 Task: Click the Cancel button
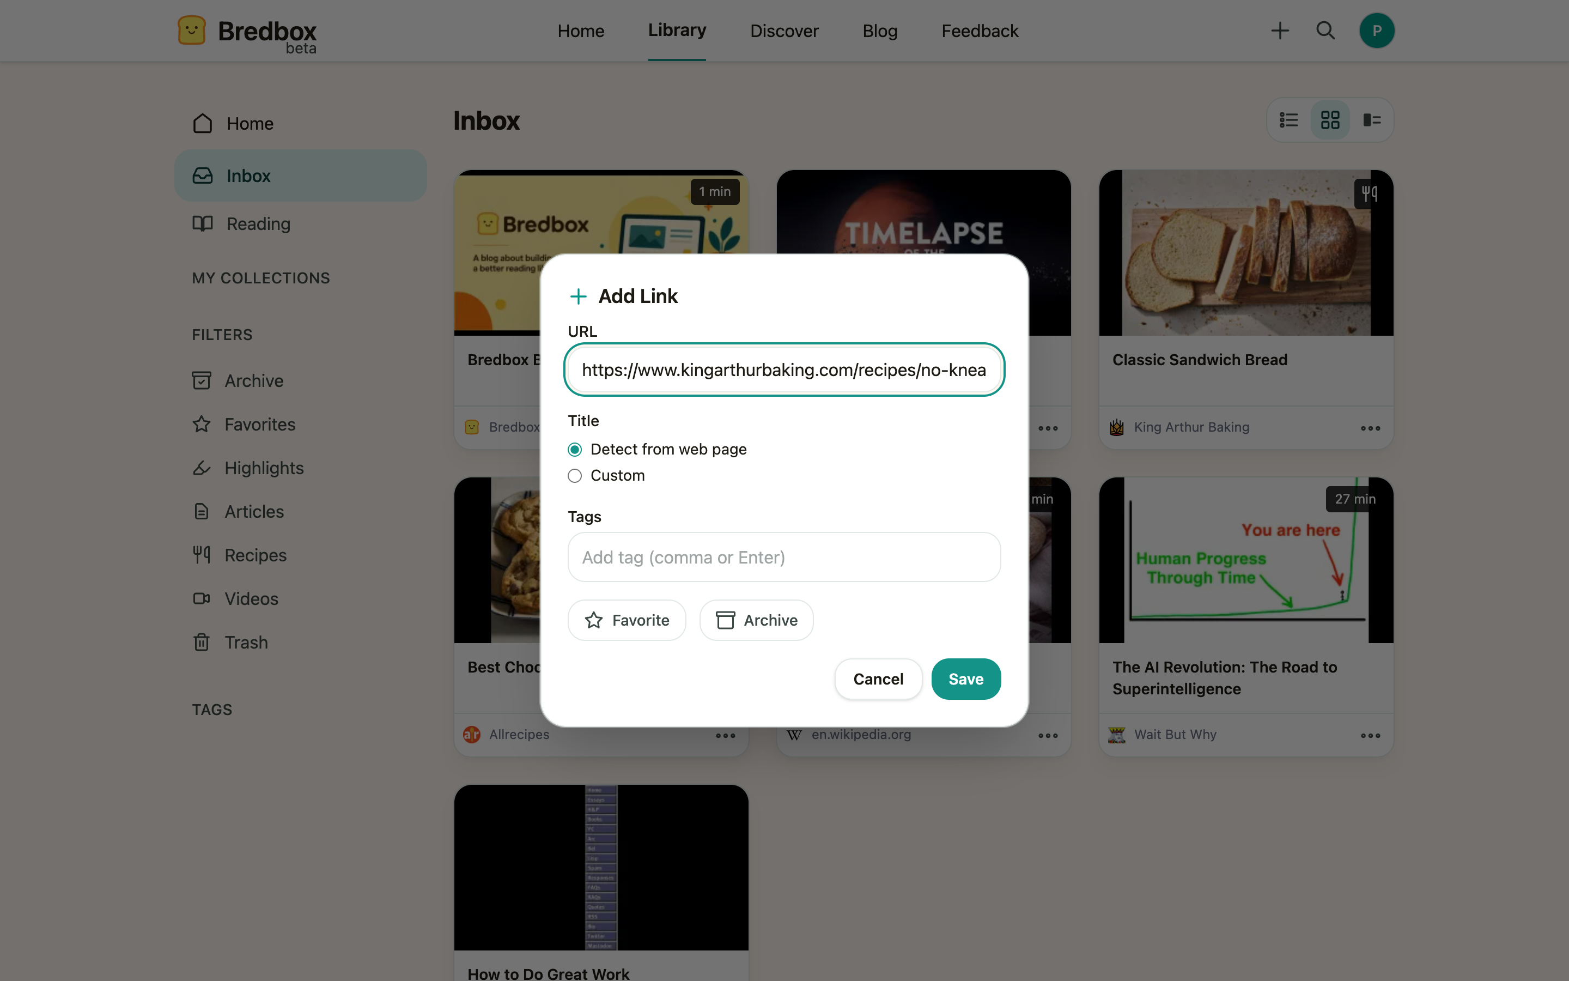[x=878, y=679]
